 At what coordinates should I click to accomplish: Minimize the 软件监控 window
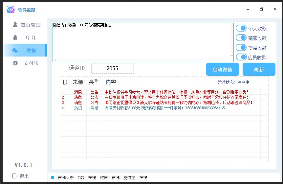[x=248, y=9]
